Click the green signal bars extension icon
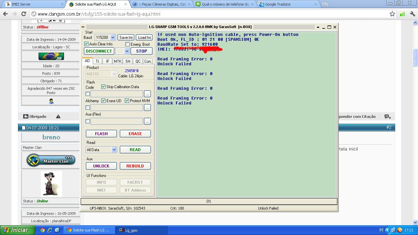418x235 pixels. click(402, 14)
